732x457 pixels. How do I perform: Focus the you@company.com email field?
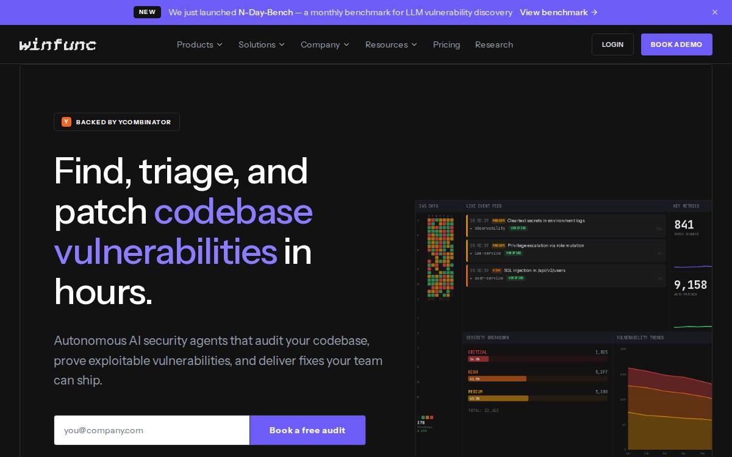pos(152,430)
